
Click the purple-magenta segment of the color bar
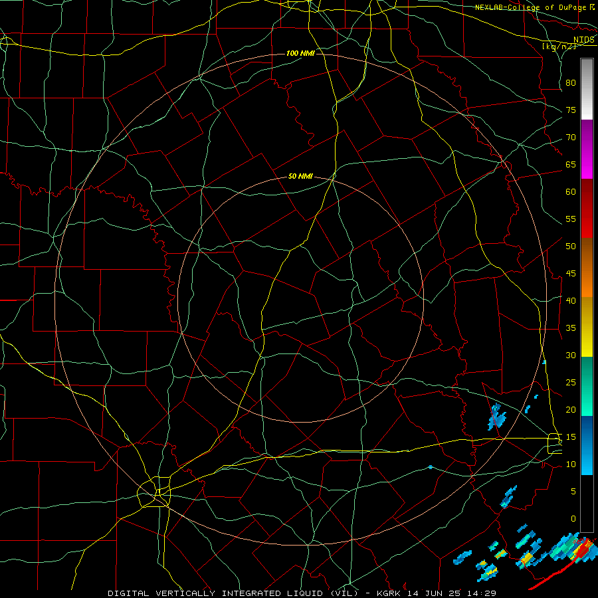tap(587, 149)
